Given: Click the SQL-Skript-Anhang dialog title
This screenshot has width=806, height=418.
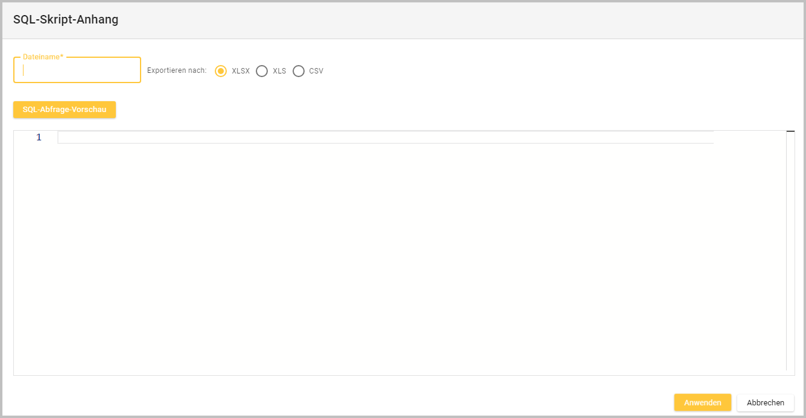Looking at the screenshot, I should tap(66, 19).
